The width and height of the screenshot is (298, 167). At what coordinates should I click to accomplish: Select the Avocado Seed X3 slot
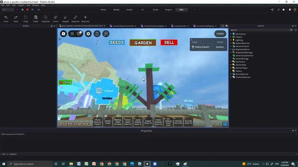click(188, 122)
